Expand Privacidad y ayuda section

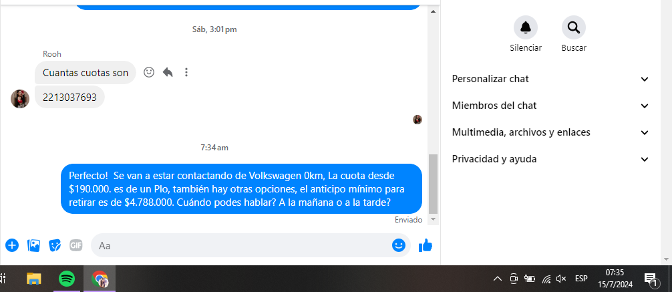point(550,159)
